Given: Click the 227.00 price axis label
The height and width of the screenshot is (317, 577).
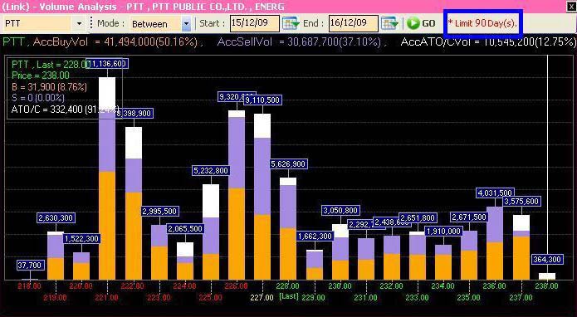Looking at the screenshot, I should coord(262,298).
